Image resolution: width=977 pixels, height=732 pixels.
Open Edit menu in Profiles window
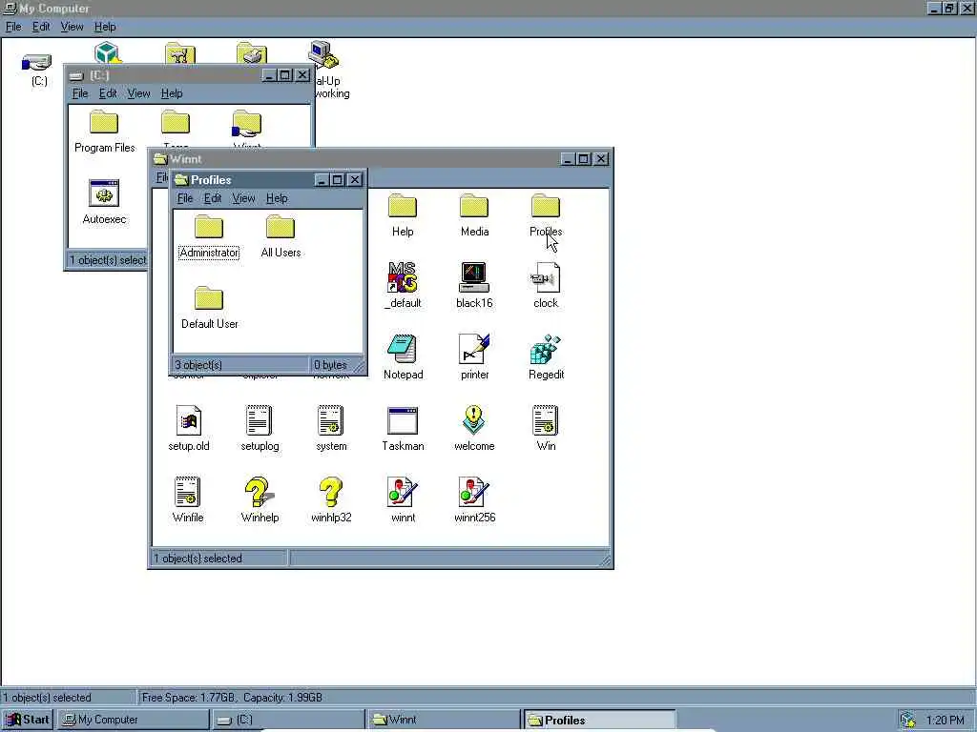[x=213, y=198]
